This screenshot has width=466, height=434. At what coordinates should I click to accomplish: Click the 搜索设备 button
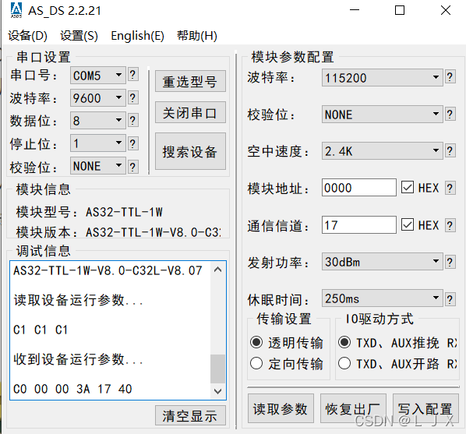(190, 151)
